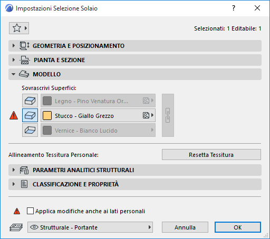Click the help question mark

(x=234, y=8)
